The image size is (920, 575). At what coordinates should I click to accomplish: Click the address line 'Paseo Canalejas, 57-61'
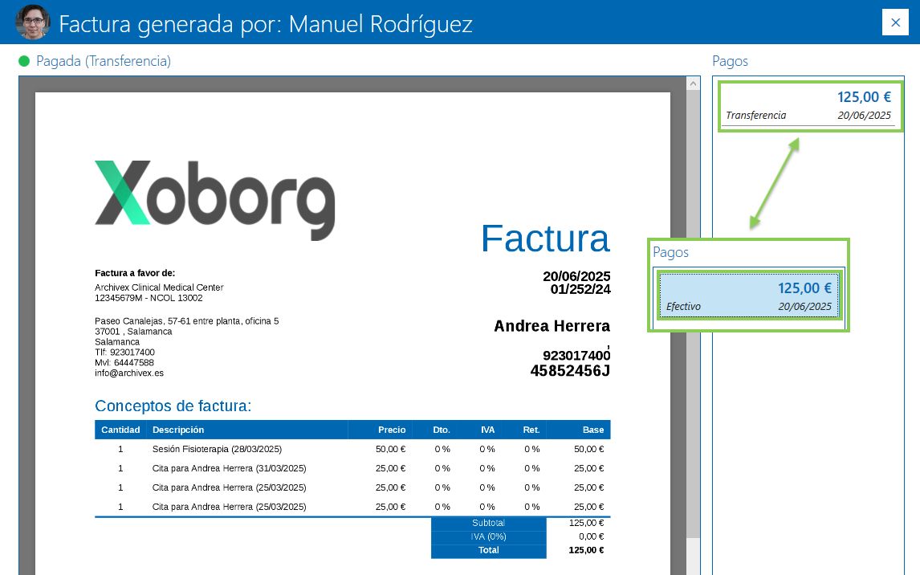point(186,321)
